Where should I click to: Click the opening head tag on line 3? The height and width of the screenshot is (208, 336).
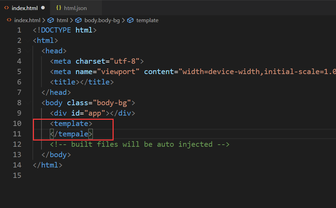coord(54,51)
